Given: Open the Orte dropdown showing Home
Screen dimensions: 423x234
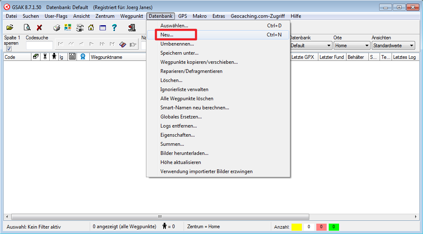Looking at the screenshot, I should (x=351, y=46).
